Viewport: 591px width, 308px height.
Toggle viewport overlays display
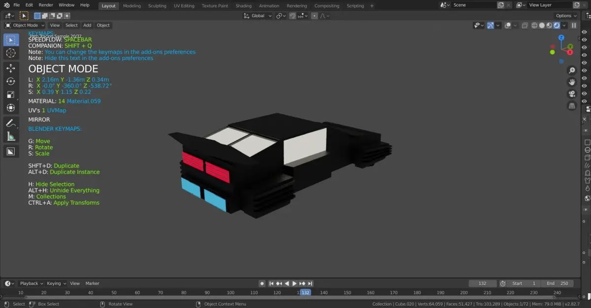[x=507, y=26]
